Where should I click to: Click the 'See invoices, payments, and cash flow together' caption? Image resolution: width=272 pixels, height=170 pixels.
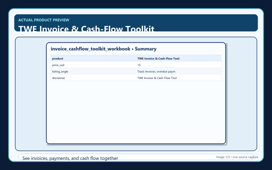[70, 158]
